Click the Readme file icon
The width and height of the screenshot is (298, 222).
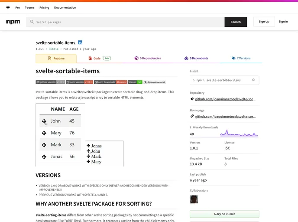(x=49, y=59)
